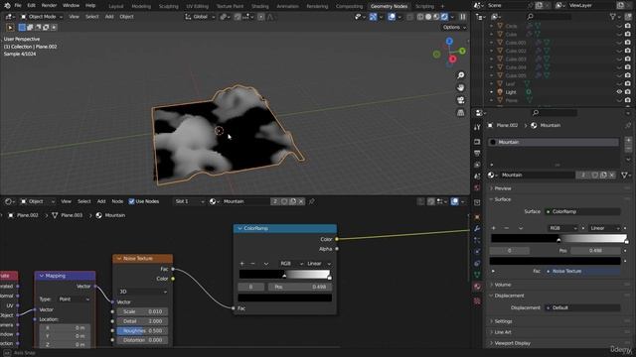Open the Object Constraints tab icon
This screenshot has height=357, width=636.
(x=477, y=263)
